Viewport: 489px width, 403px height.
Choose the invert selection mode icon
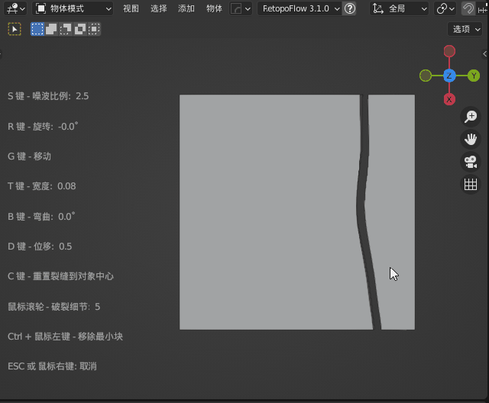[x=79, y=29]
